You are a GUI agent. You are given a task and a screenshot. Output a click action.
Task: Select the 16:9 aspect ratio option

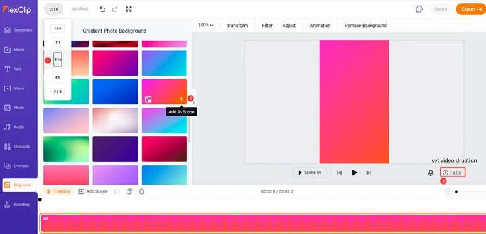(x=58, y=28)
